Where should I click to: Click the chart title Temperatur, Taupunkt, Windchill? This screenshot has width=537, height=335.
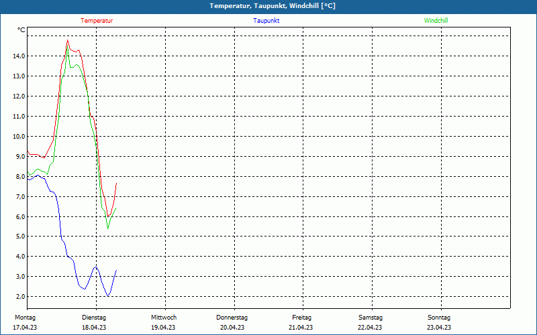273,6
